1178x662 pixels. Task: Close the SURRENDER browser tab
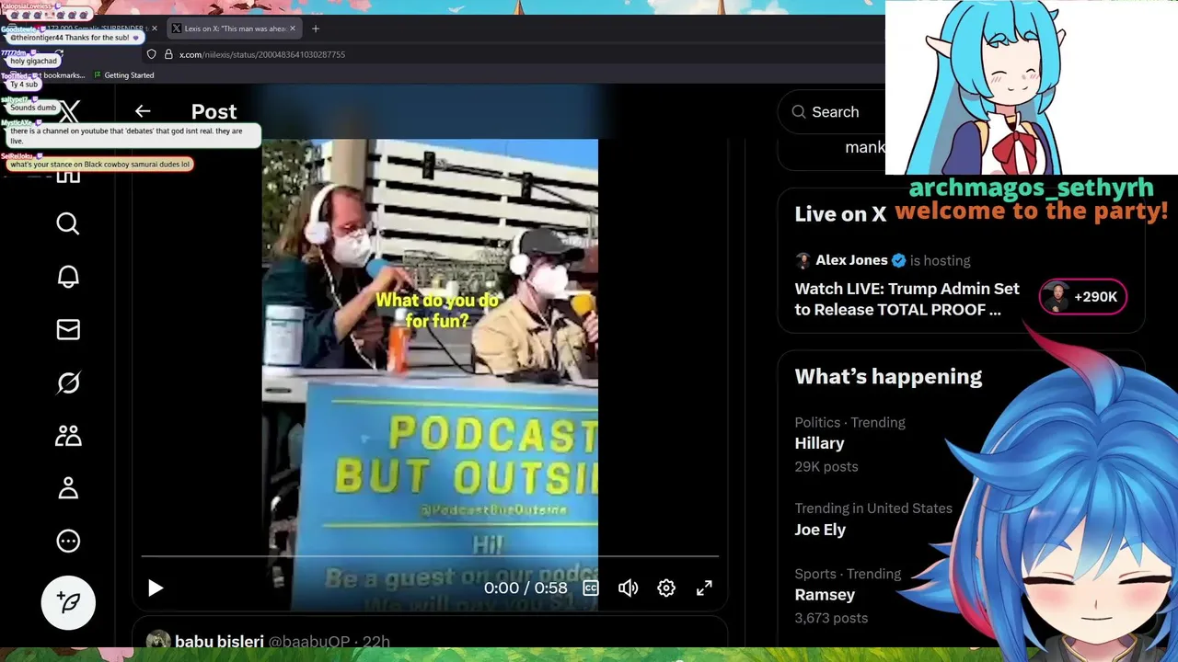[154, 29]
